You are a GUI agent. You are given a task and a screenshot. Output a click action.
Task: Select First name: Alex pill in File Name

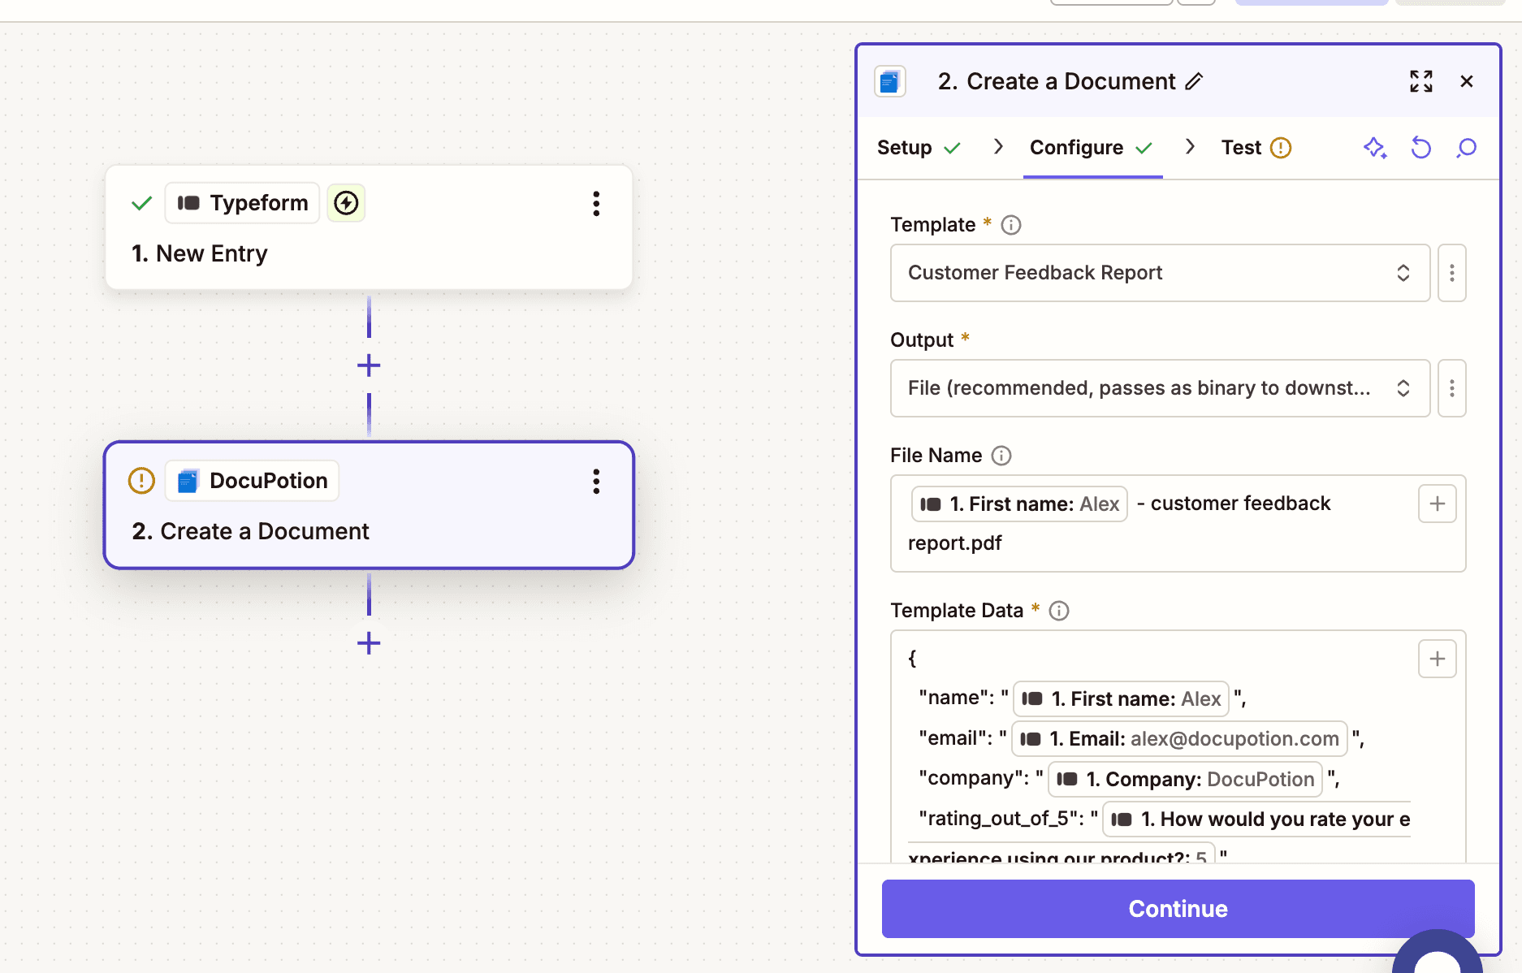[x=1019, y=504]
